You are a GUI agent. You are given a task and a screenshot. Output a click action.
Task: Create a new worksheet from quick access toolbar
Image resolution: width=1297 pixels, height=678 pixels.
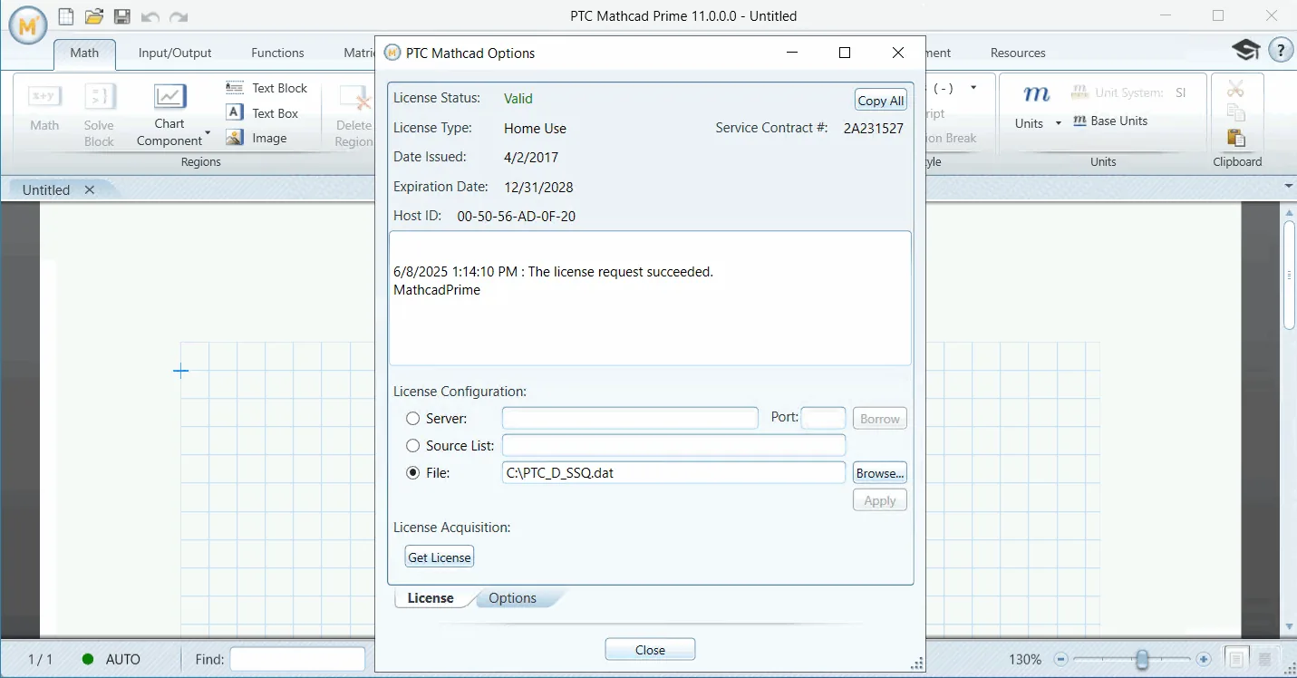(x=66, y=16)
